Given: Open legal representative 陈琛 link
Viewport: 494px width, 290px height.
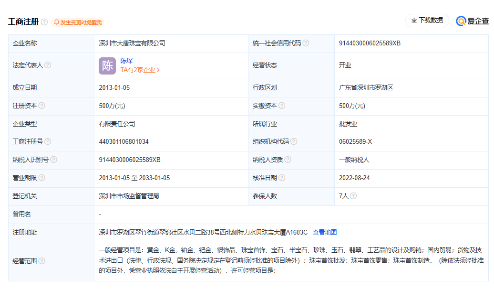Looking at the screenshot, I should [126, 61].
